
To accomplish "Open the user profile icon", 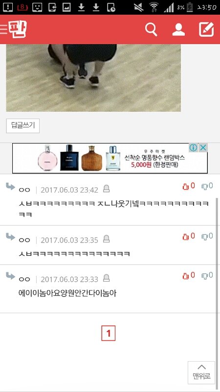I will point(178,30).
